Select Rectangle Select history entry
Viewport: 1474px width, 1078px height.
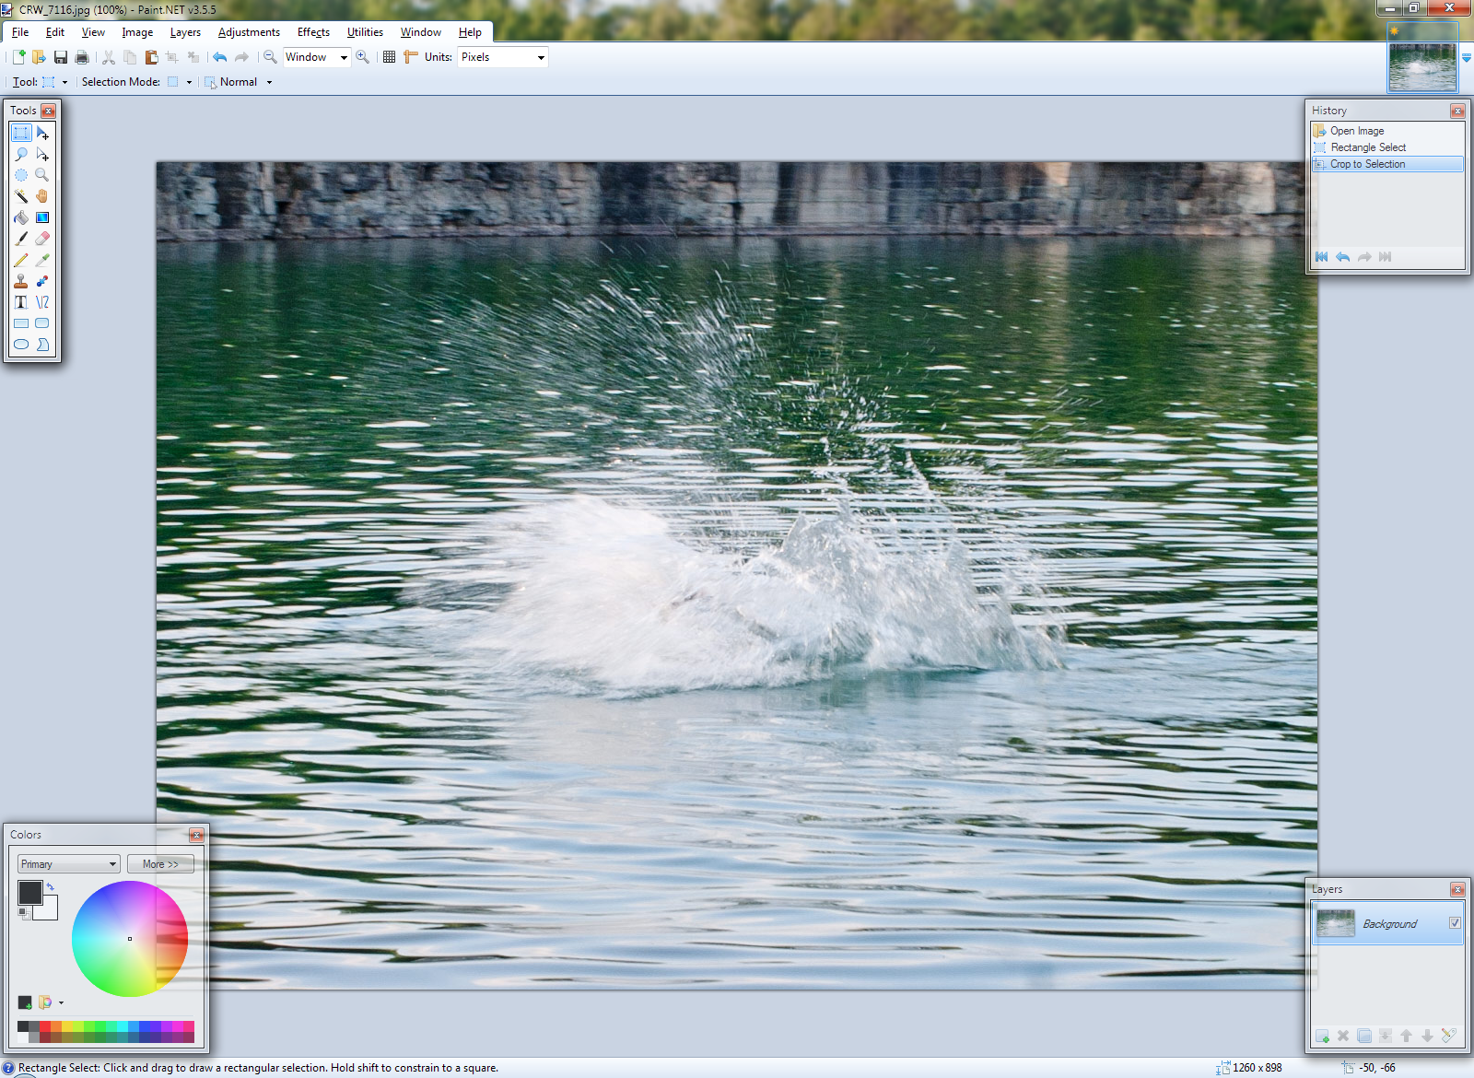pos(1387,147)
